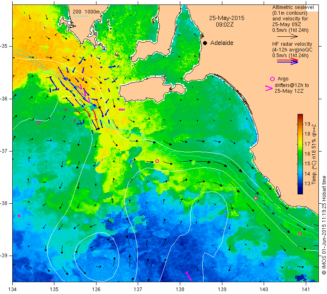Click the 140 longitude axis label

point(264,290)
